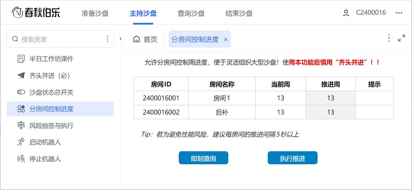Click the 推进周 column header

(x=331, y=84)
